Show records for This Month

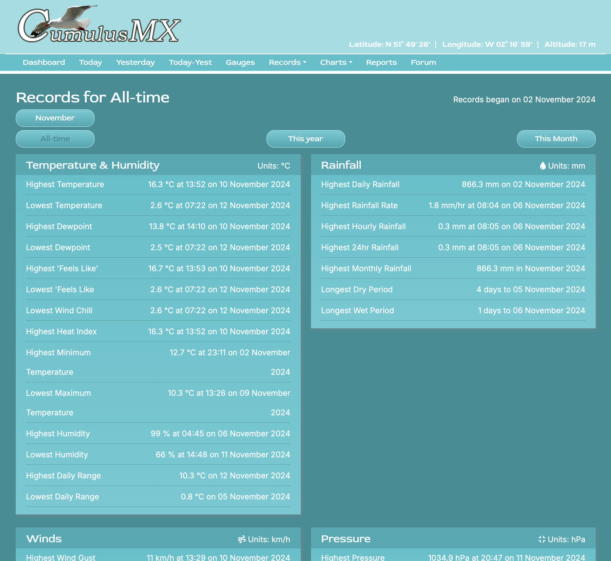tap(556, 139)
